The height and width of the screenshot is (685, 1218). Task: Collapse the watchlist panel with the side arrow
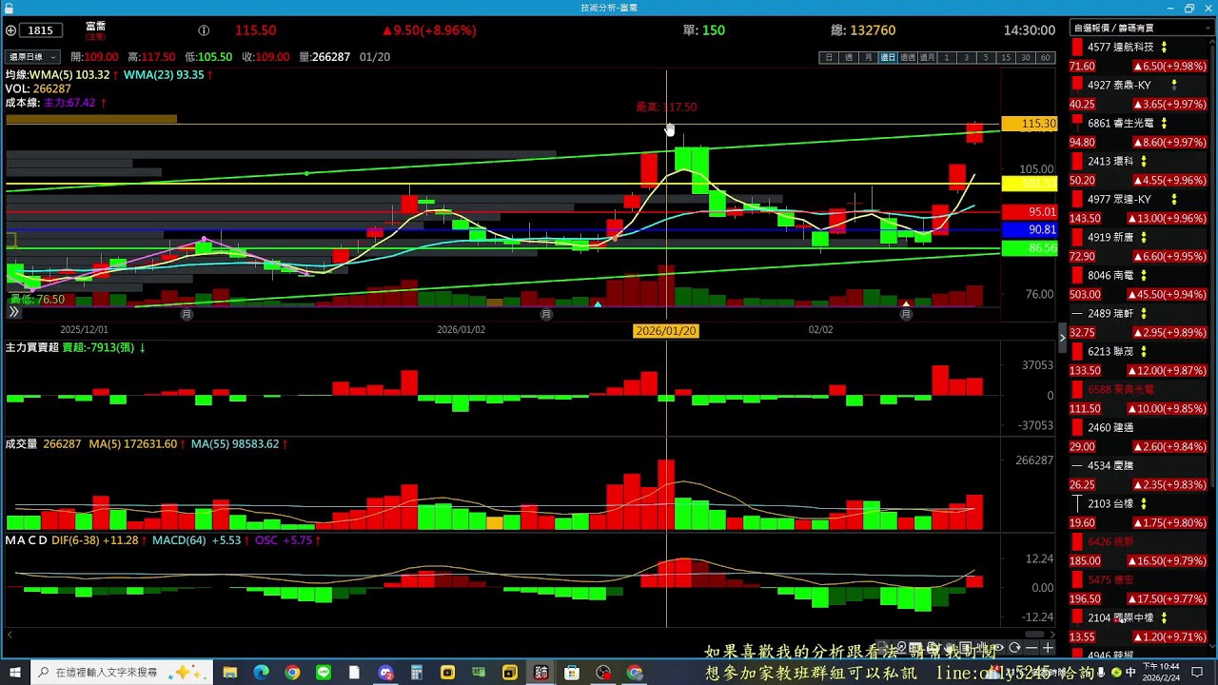(1063, 338)
